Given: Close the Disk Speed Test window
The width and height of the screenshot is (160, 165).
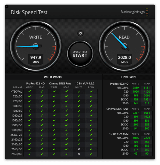Looking at the screenshot, I should pyautogui.click(x=7, y=6).
